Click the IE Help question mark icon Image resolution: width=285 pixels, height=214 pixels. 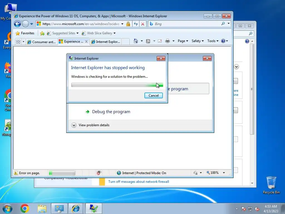(x=223, y=41)
